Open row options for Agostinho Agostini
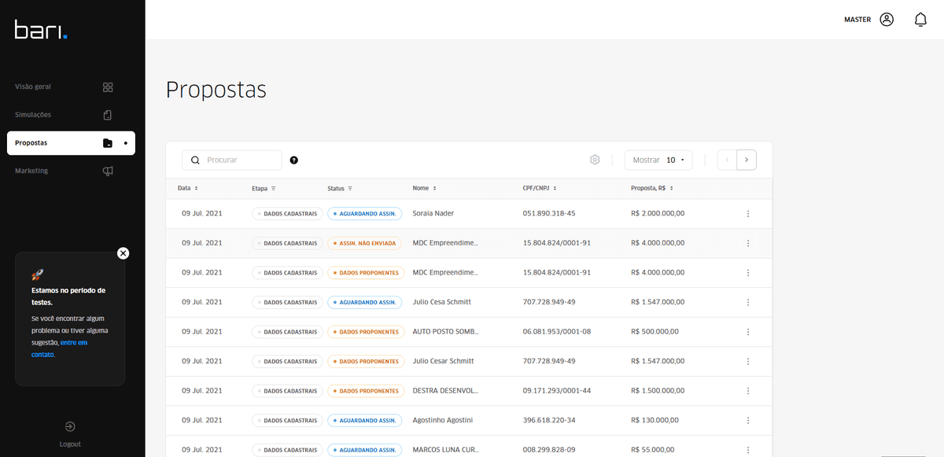Screen dimensions: 944x457 [x=747, y=421]
